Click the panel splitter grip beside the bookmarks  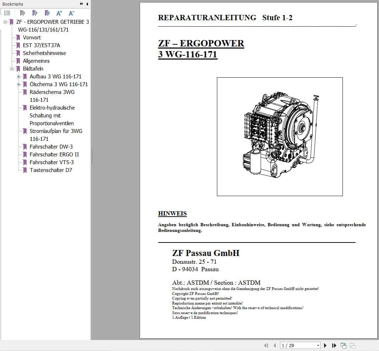[92, 156]
